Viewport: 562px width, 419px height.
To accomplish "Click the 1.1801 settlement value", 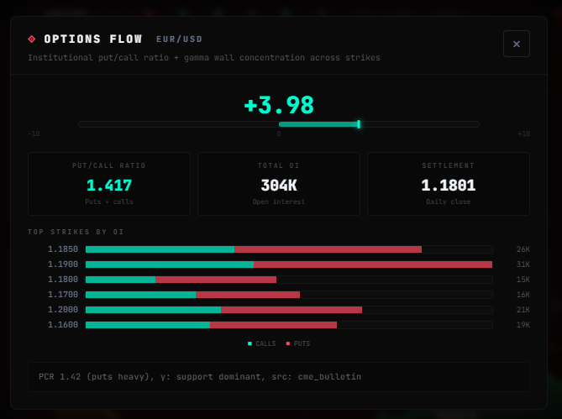I will point(448,186).
